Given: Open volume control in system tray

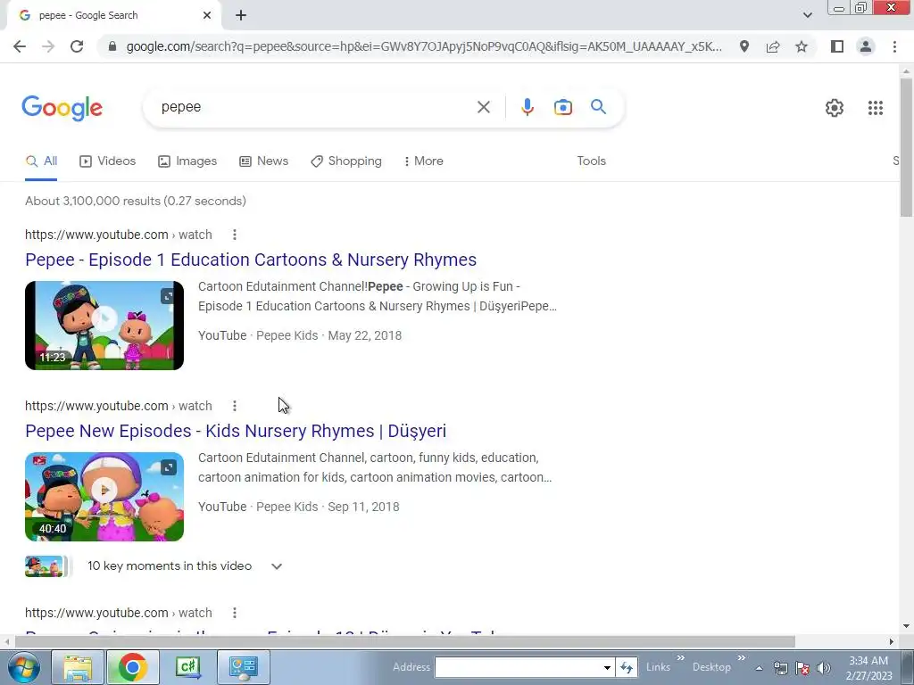Looking at the screenshot, I should pos(824,668).
